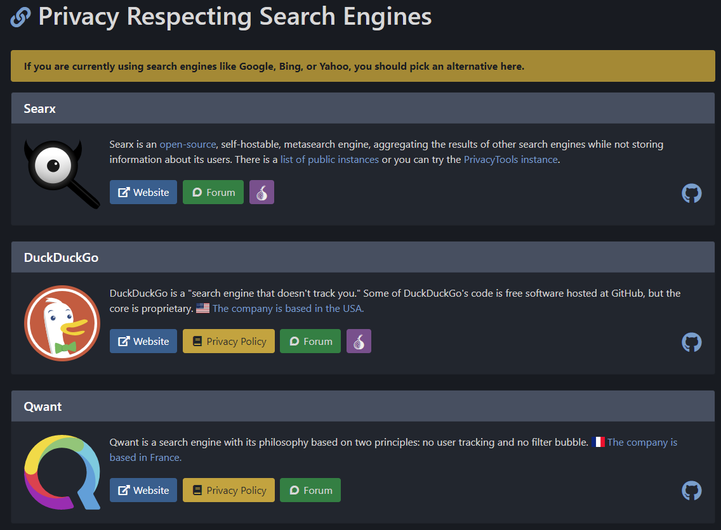Screen dimensions: 721x530
Task: Open the Qwant Forum button
Action: click(x=310, y=490)
